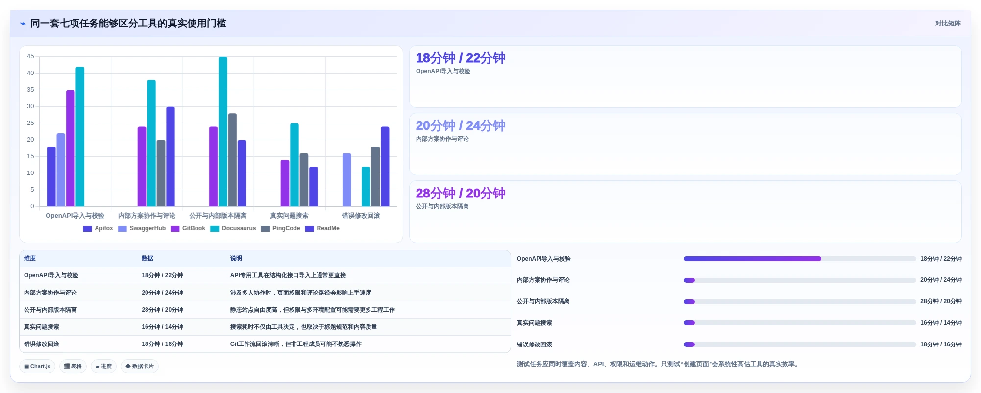Click the footnote starting with 测试任务应同时覆盖内容
This screenshot has height=393, width=981.
[659, 364]
